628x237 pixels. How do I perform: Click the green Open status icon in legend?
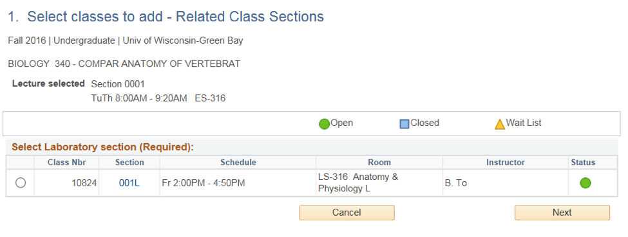pos(324,124)
